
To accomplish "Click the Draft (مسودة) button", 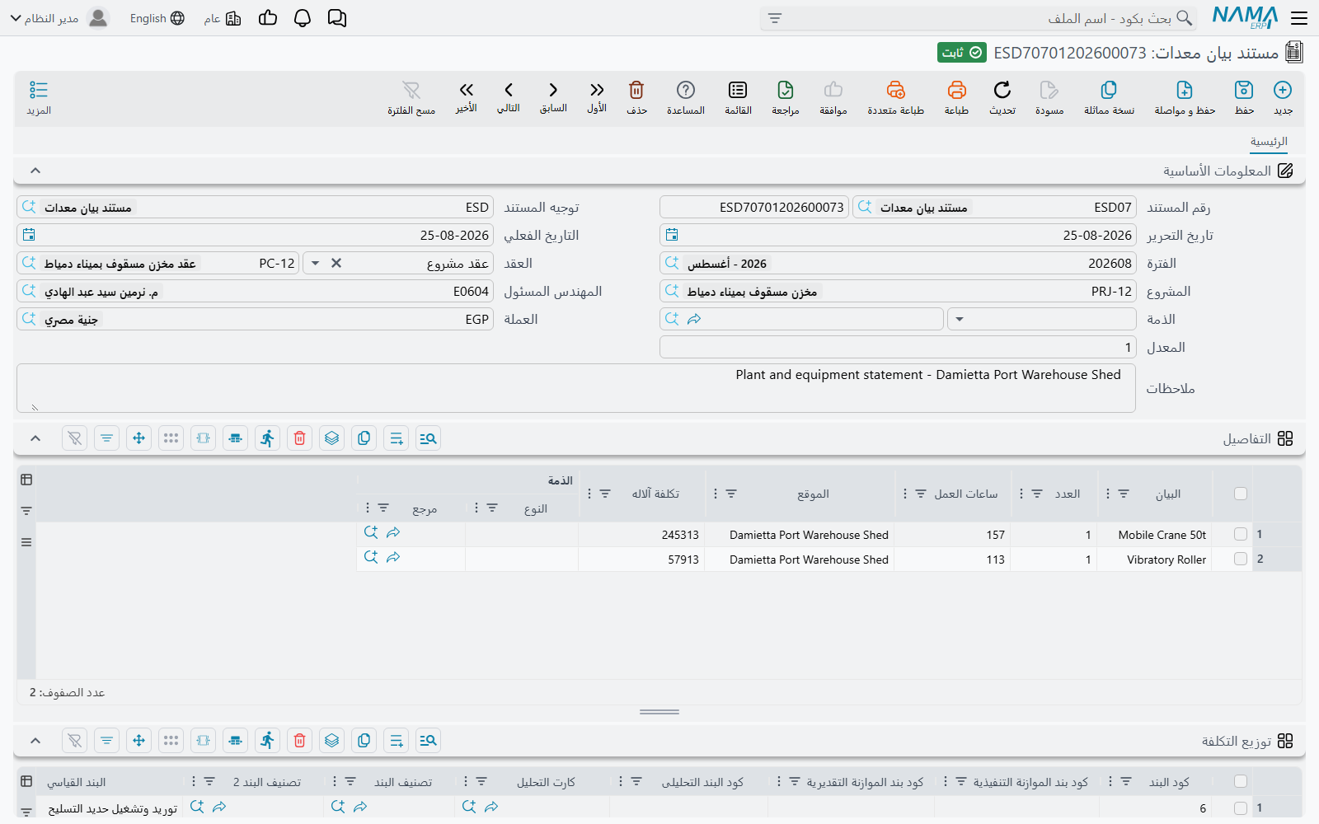I will [x=1049, y=97].
